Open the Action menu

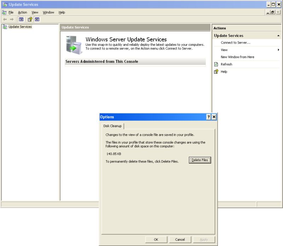pos(22,12)
